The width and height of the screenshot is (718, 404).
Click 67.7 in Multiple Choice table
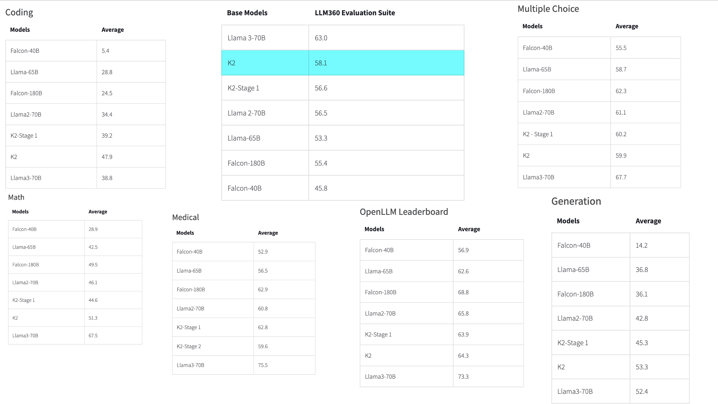click(x=621, y=177)
